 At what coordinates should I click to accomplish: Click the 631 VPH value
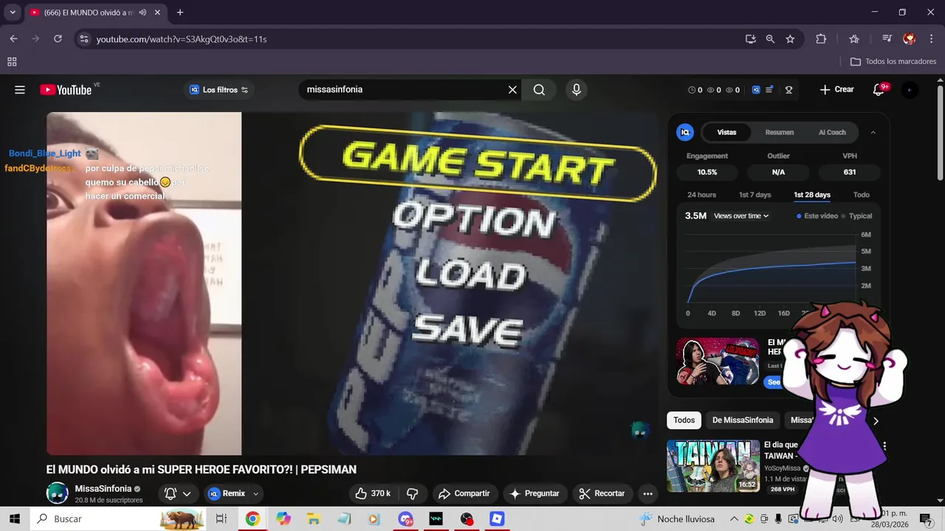click(850, 172)
